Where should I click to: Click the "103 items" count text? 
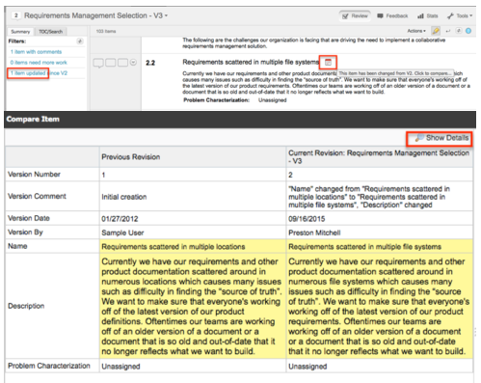click(106, 31)
